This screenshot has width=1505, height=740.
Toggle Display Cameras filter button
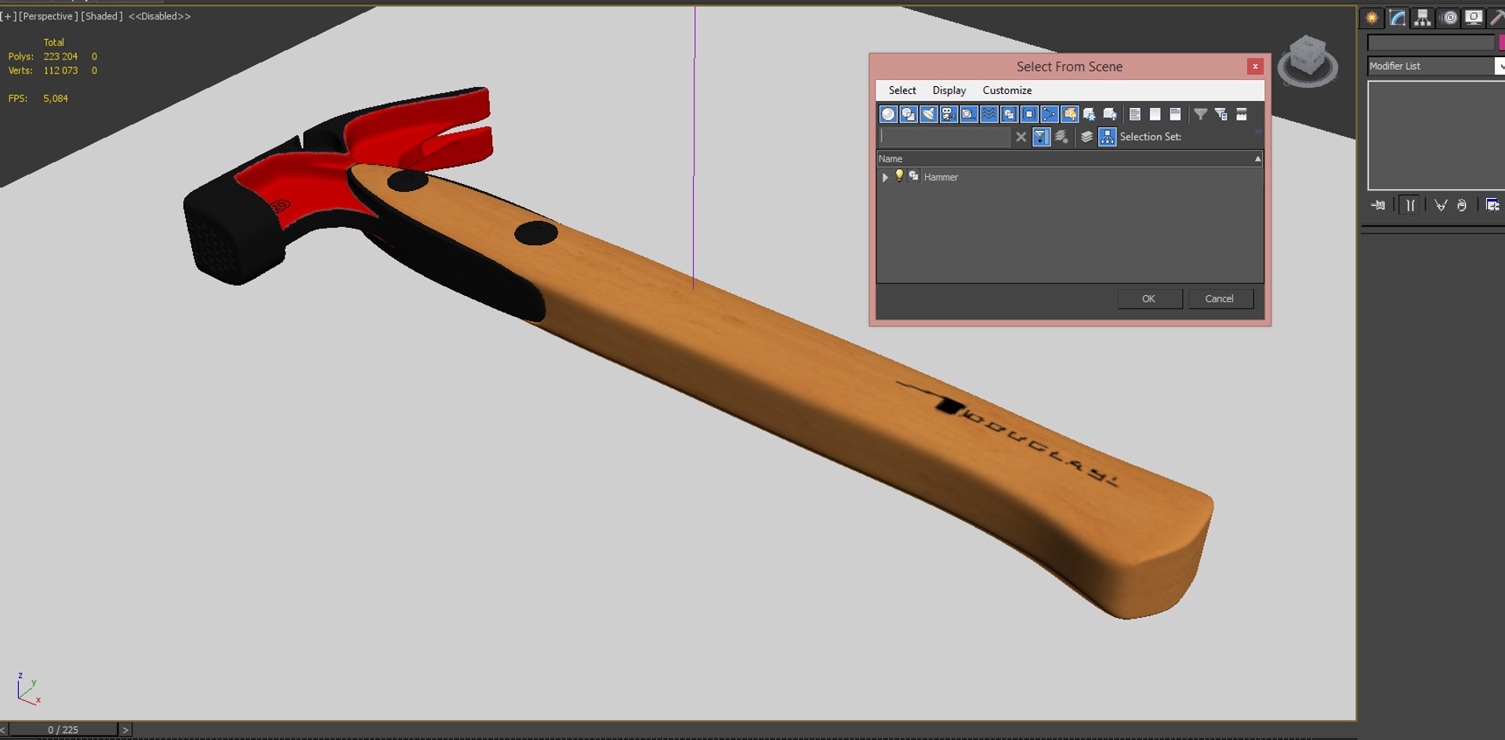pos(948,114)
